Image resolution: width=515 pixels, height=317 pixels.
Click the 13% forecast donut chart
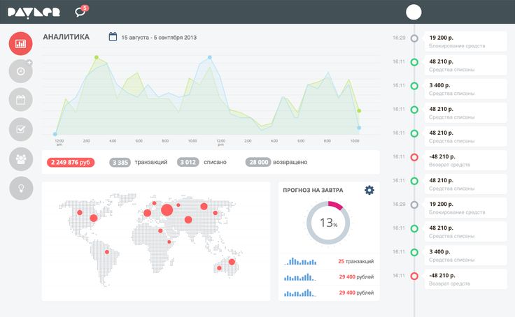pyautogui.click(x=329, y=223)
